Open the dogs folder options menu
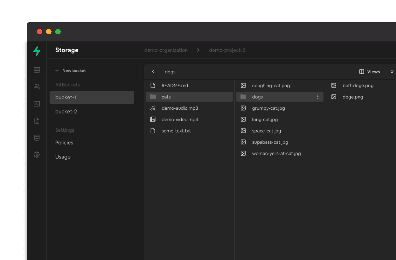Screen dimensions: 396x260 [318, 97]
